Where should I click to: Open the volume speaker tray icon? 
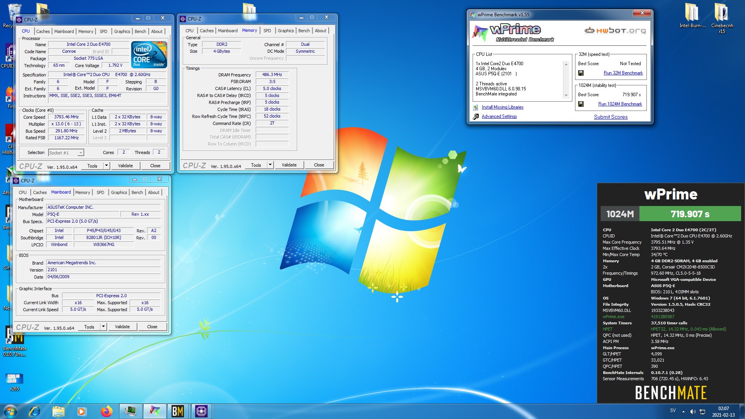click(x=693, y=412)
